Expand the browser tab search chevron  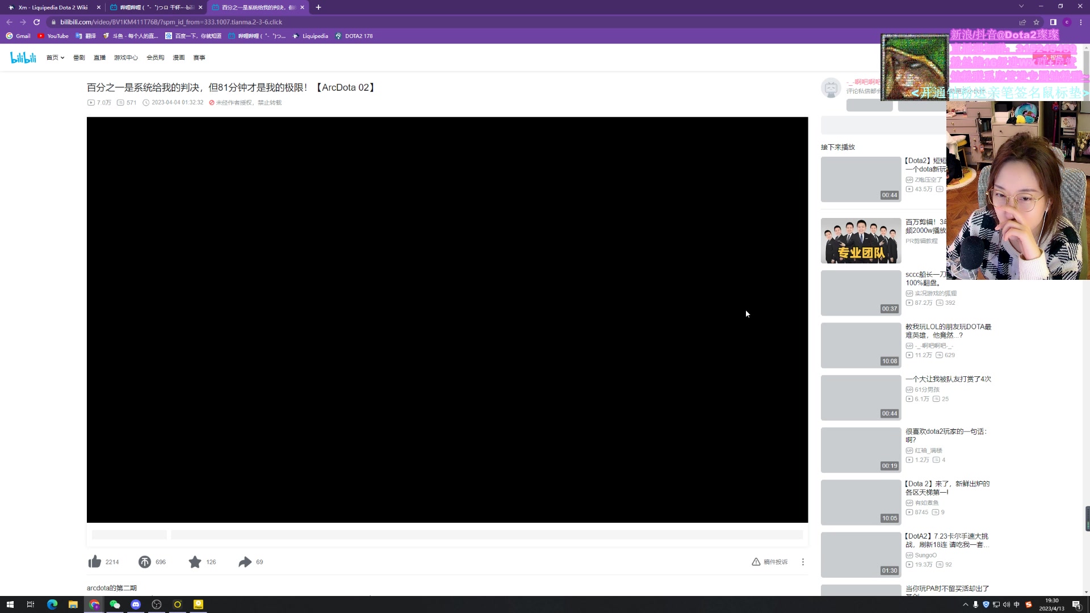(1021, 7)
